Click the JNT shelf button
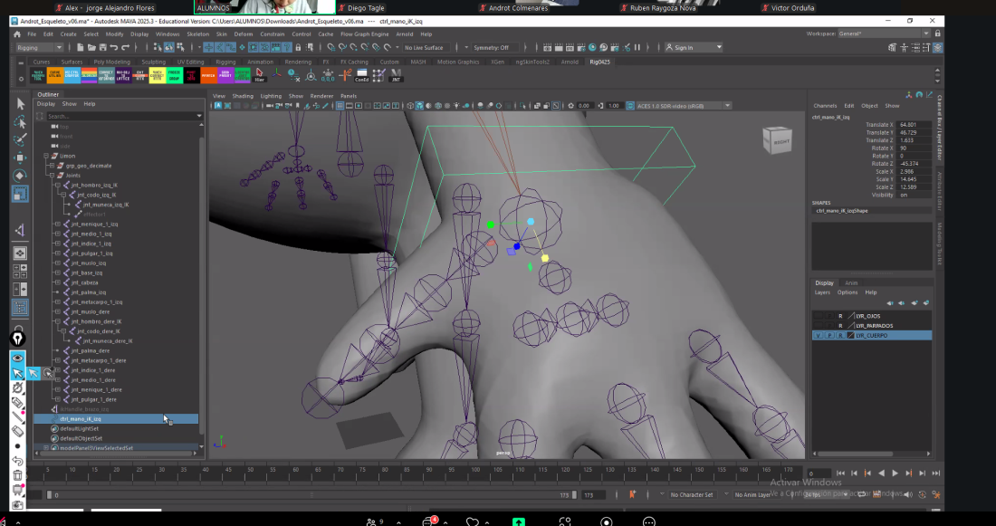 click(396, 76)
